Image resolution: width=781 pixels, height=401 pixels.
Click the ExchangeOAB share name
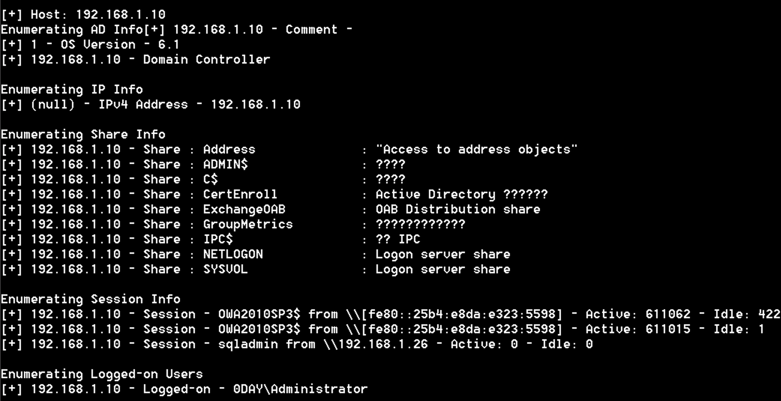click(244, 209)
